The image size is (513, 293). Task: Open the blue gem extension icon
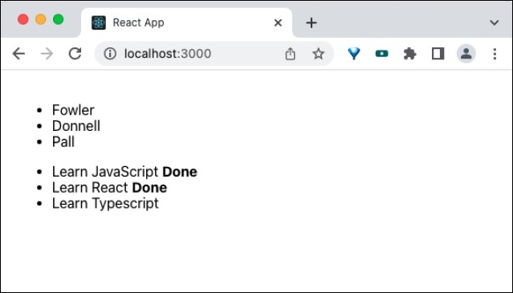354,54
